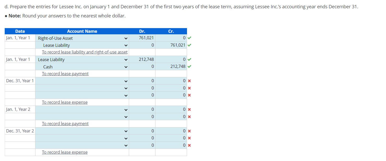Open first account dropdown for Jan. 1 Year 2
The image size is (386, 161).
(x=126, y=109)
